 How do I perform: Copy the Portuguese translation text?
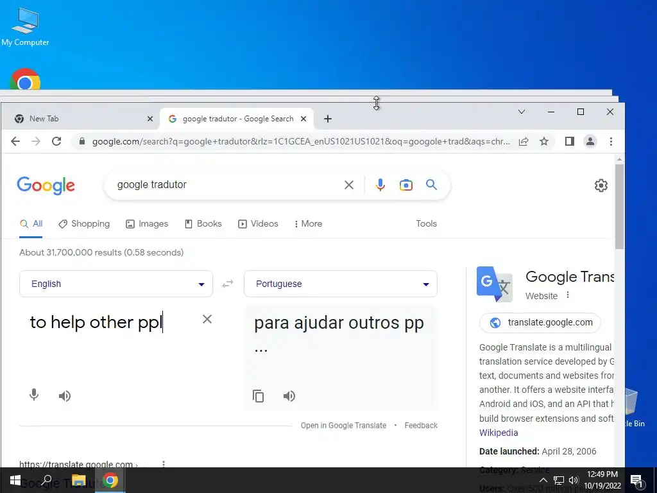(258, 395)
